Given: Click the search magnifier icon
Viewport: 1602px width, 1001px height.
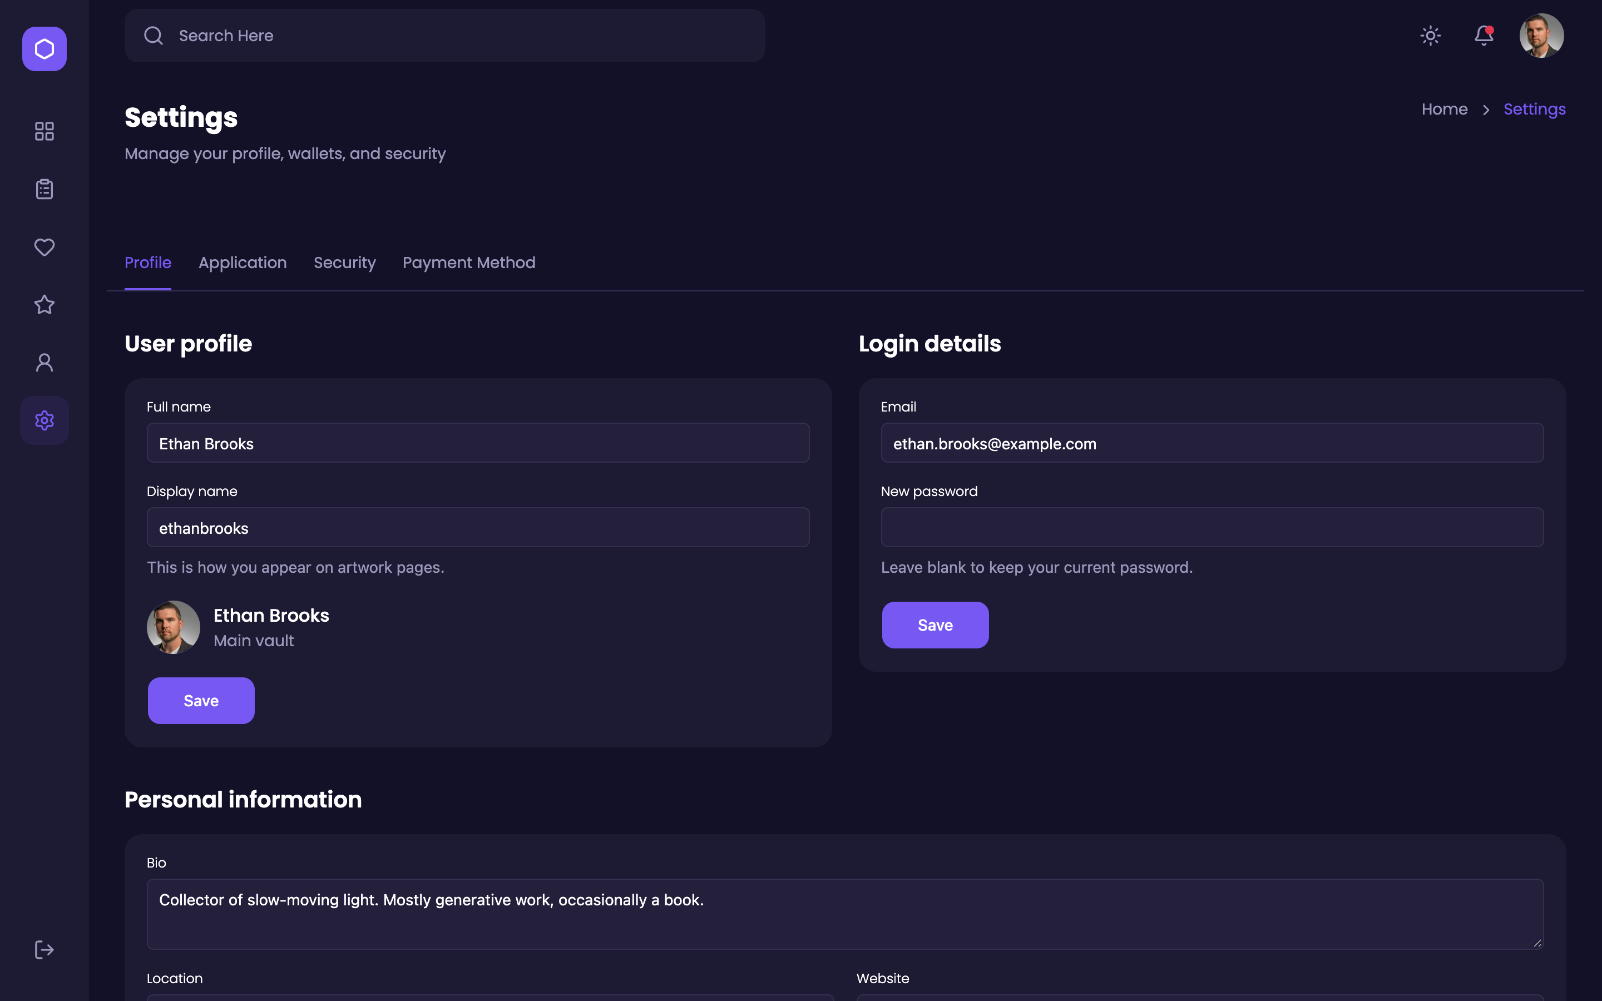Looking at the screenshot, I should (x=154, y=36).
